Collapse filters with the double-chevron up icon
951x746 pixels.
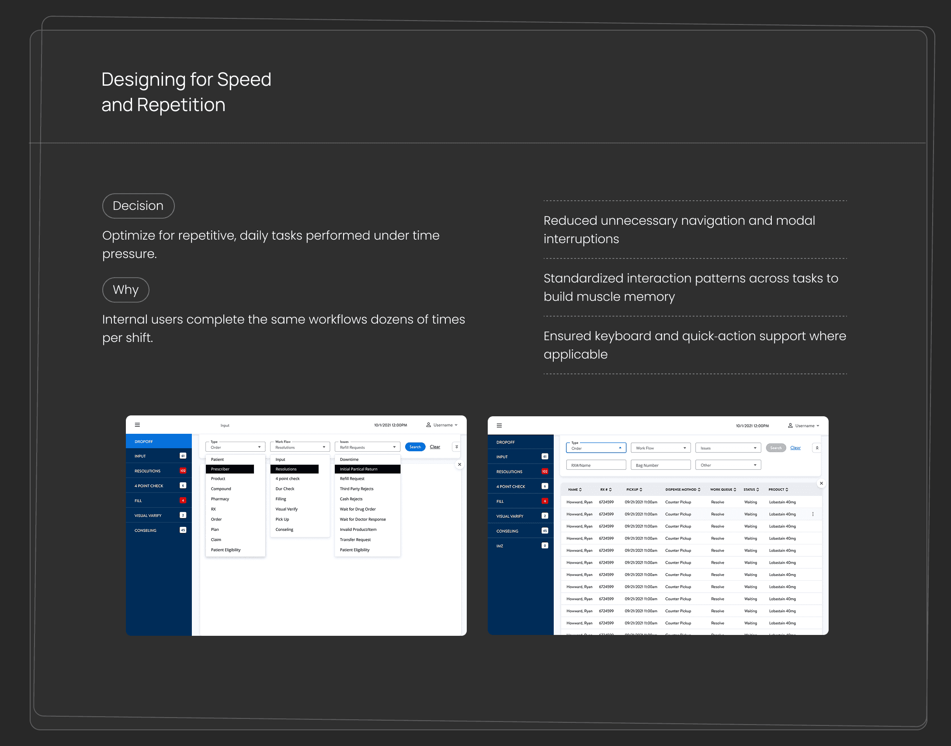(817, 448)
